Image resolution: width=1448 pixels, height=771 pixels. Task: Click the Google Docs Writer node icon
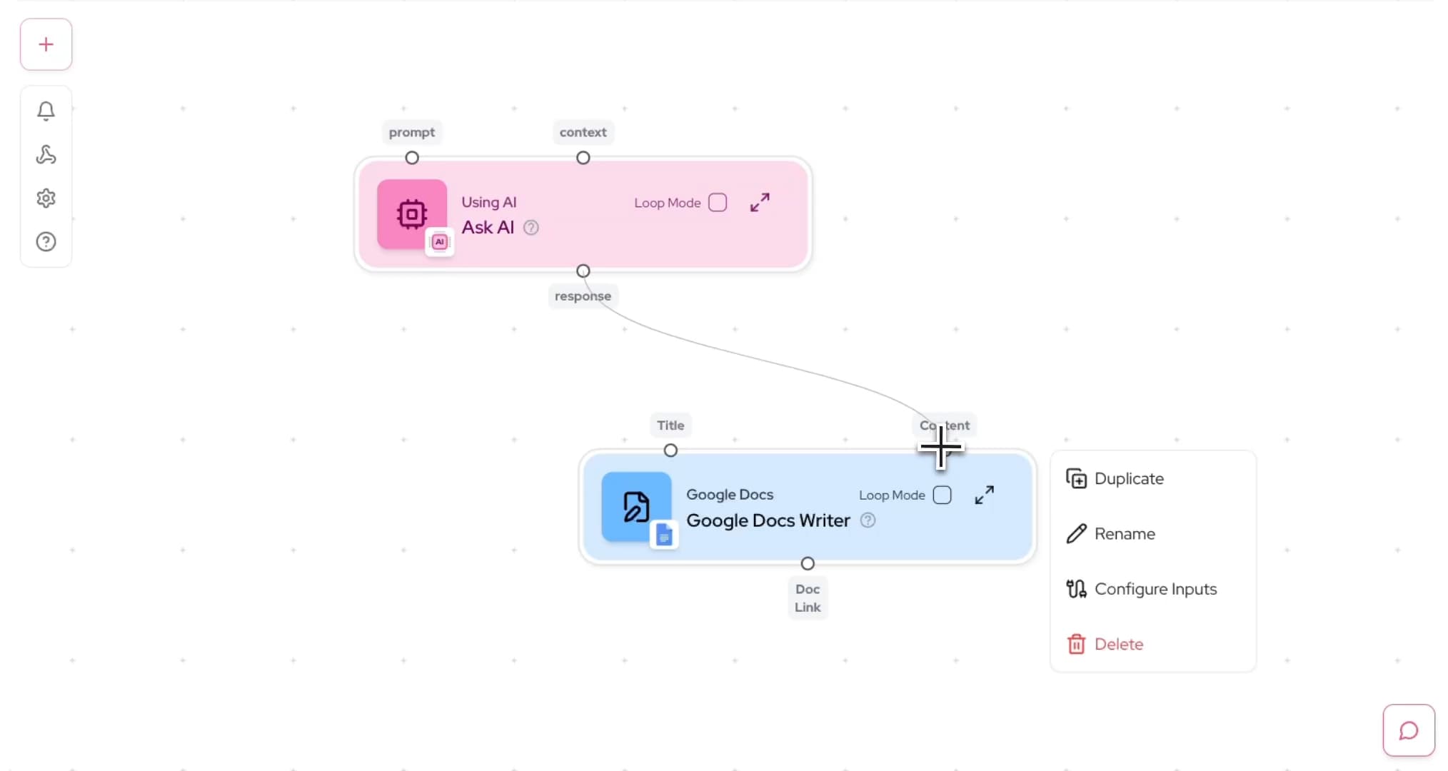636,507
